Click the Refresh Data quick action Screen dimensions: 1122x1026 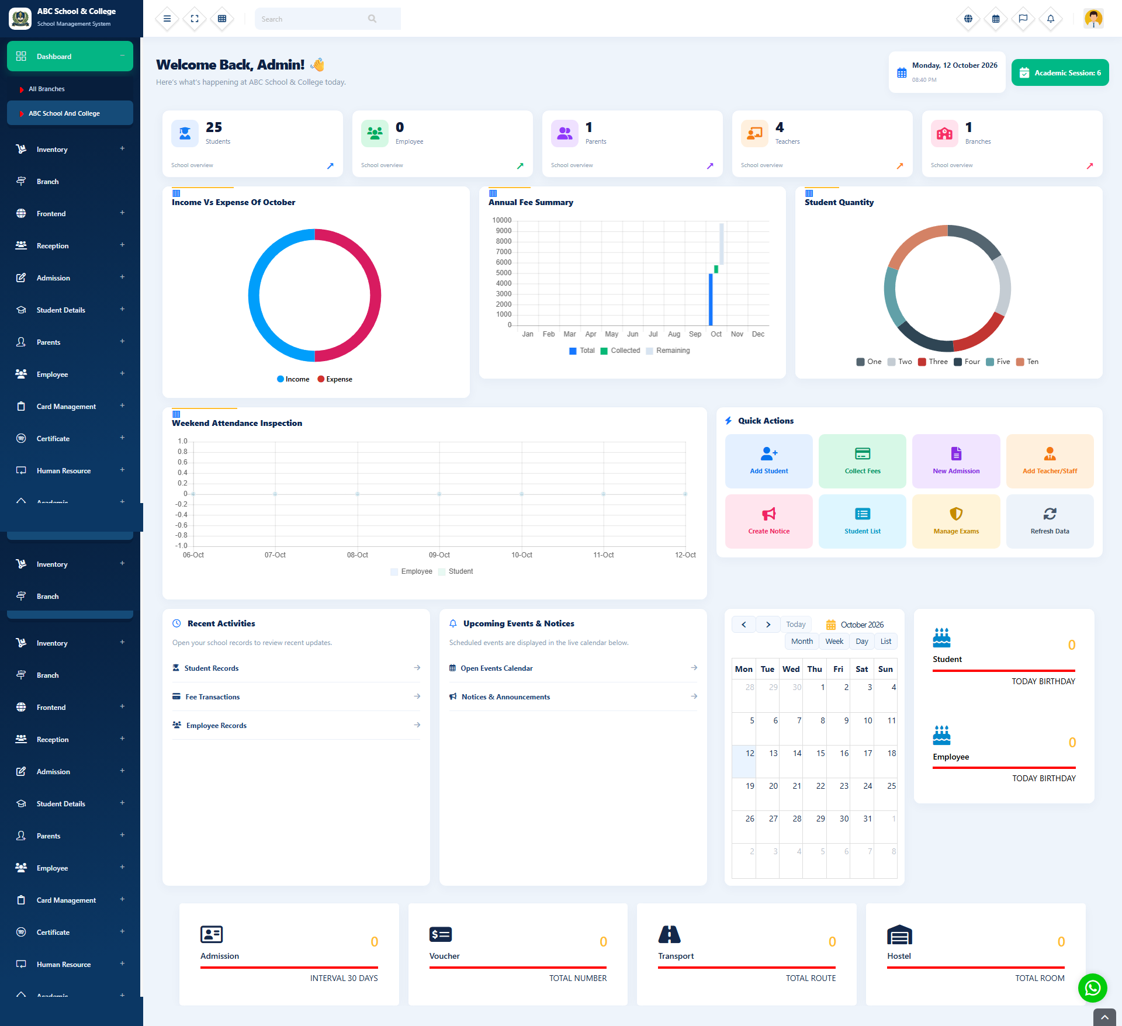(1050, 521)
